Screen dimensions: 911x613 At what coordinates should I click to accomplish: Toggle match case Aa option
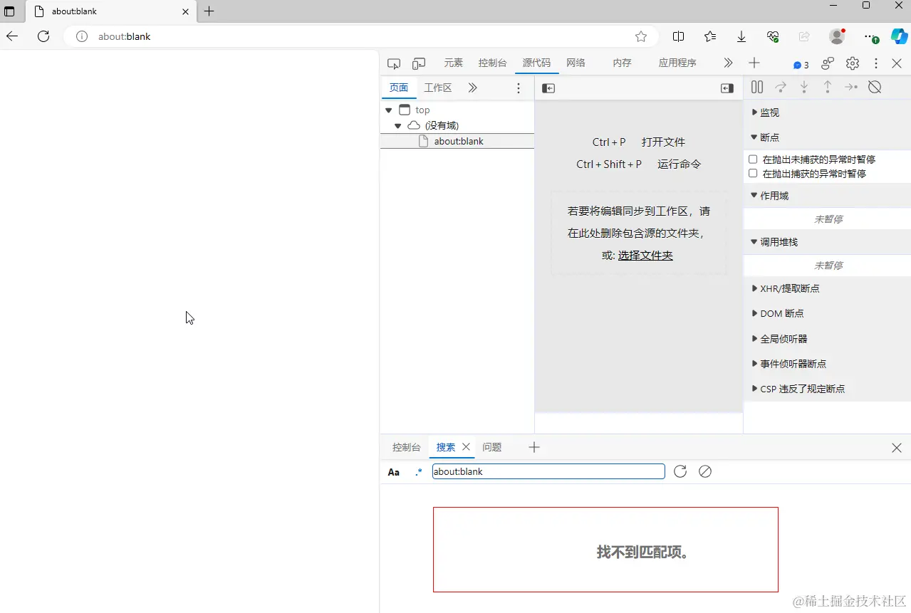(x=394, y=472)
